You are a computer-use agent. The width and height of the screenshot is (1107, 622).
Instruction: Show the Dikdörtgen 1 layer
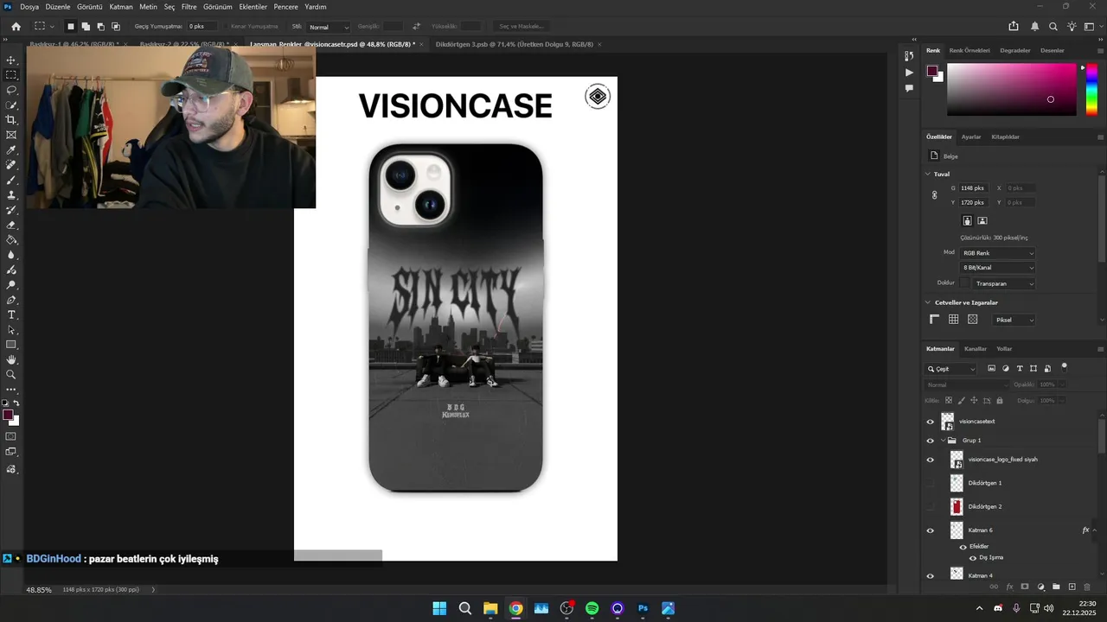pyautogui.click(x=931, y=483)
